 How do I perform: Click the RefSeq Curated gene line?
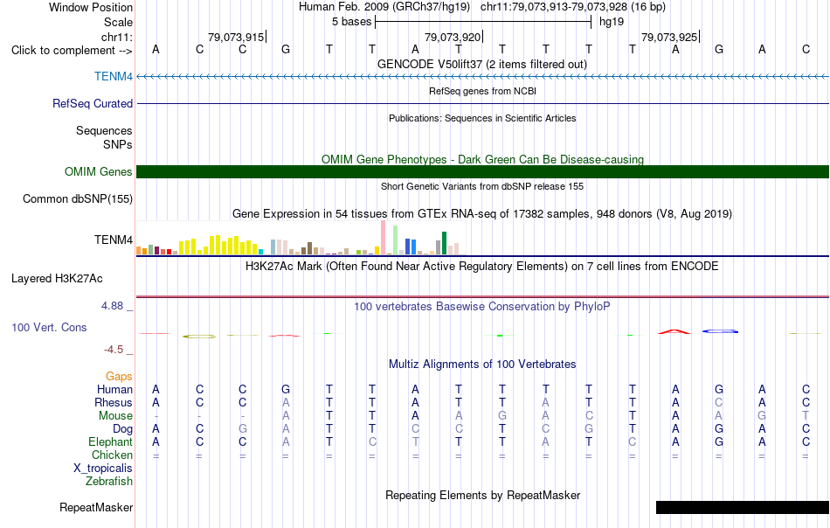point(483,103)
